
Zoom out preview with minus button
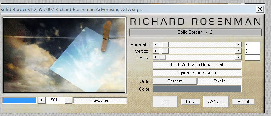[x=68, y=100]
